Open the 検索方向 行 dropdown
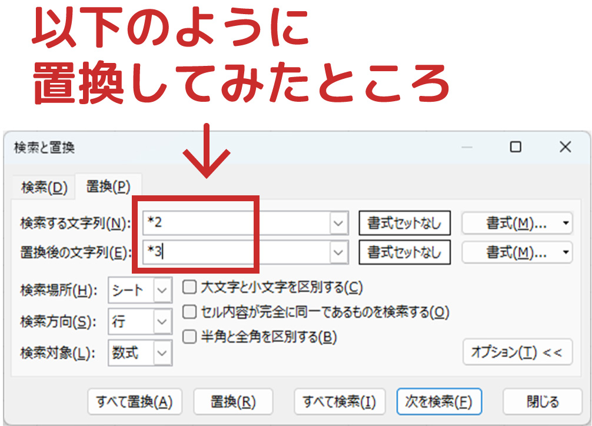The width and height of the screenshot is (592, 426). (162, 321)
